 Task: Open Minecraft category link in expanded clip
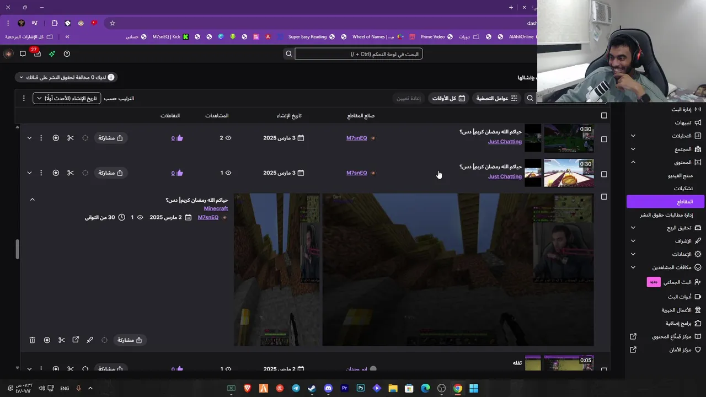(x=216, y=208)
